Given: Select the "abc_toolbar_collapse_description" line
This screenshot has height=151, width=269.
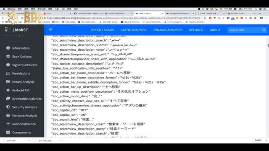Looking at the screenshot, I should click(x=87, y=63).
